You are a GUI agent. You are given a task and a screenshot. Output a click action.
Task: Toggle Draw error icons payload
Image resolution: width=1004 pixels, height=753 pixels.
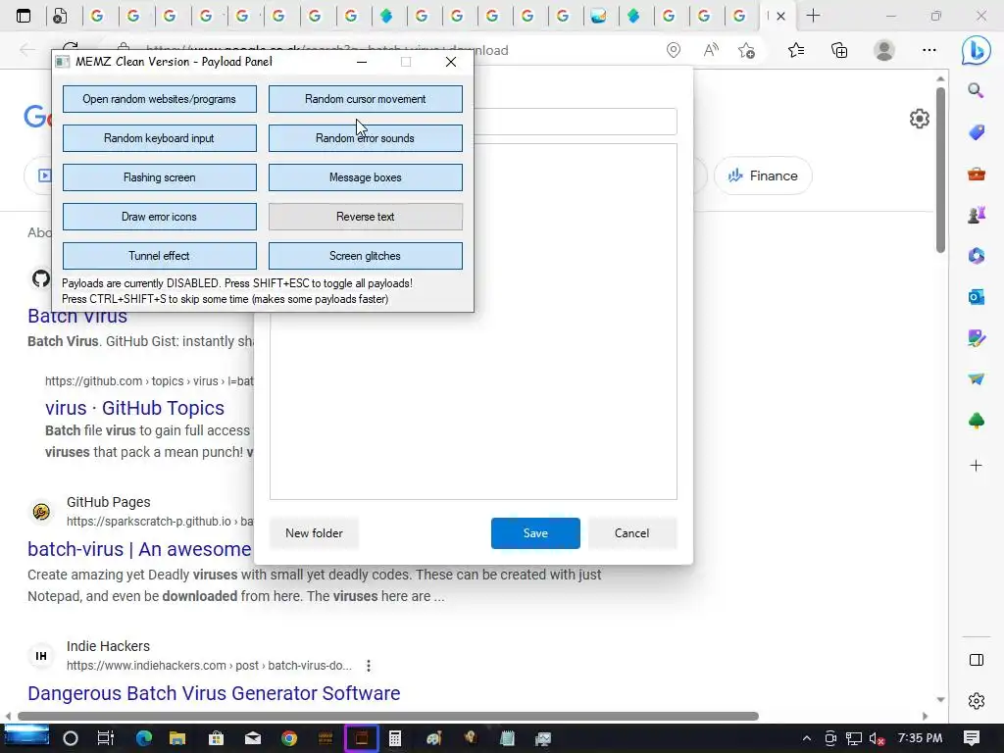160,217
